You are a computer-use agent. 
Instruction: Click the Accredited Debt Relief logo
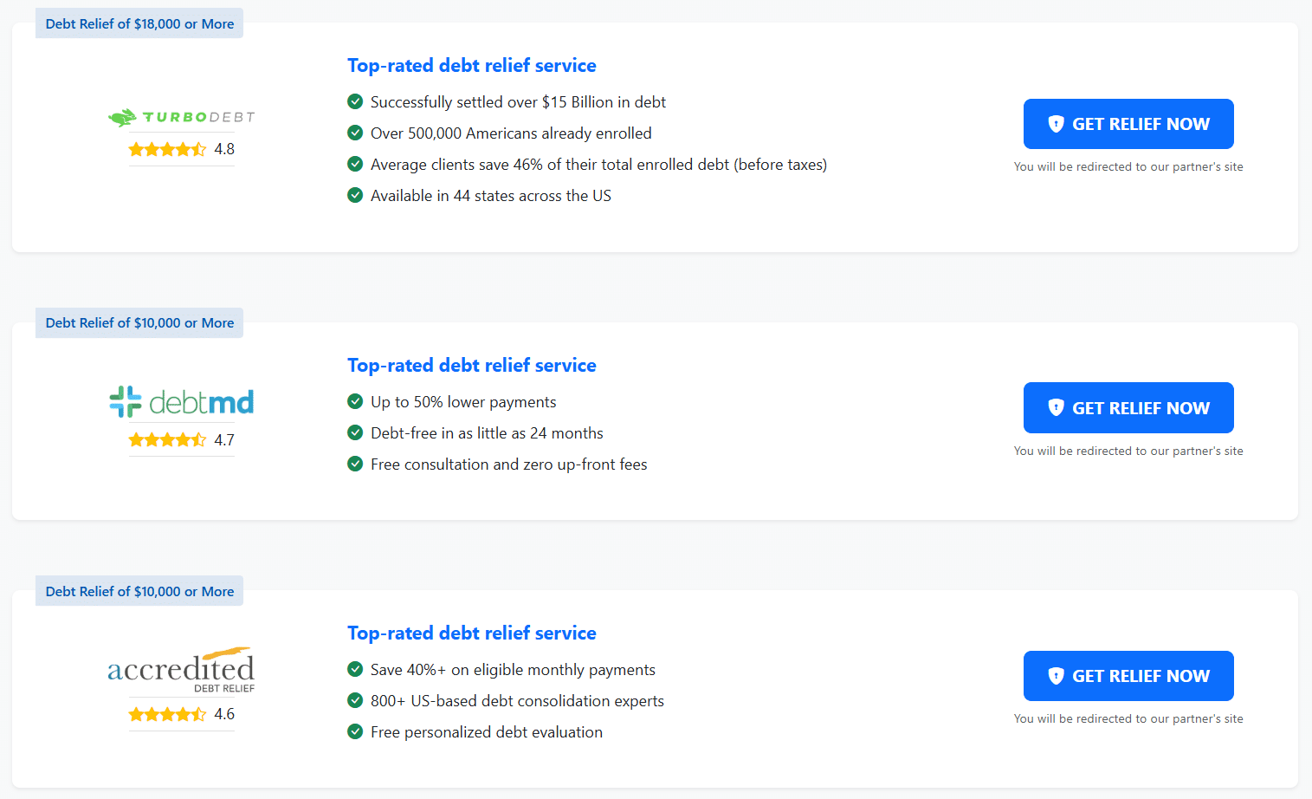pyautogui.click(x=182, y=670)
